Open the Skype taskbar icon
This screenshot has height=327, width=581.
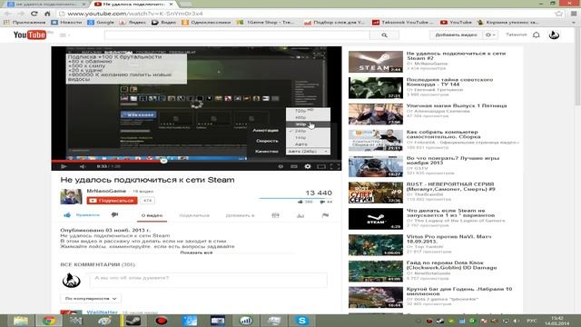pyautogui.click(x=302, y=321)
